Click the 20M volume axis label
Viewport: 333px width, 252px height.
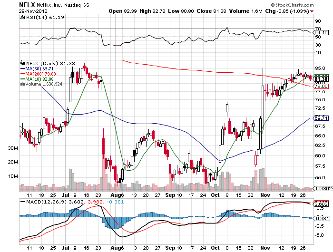click(13, 162)
